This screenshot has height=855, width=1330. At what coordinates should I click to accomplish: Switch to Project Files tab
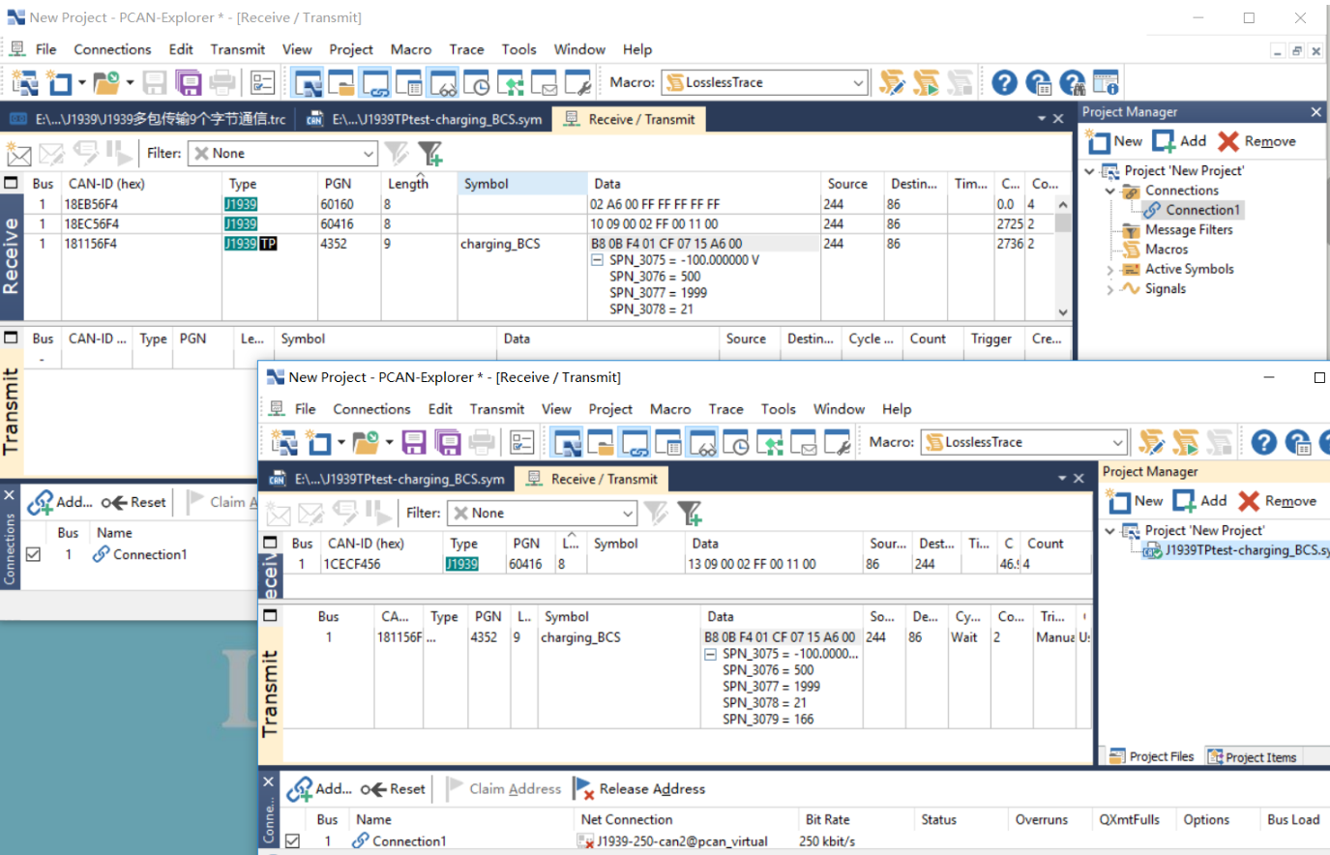pyautogui.click(x=1152, y=756)
